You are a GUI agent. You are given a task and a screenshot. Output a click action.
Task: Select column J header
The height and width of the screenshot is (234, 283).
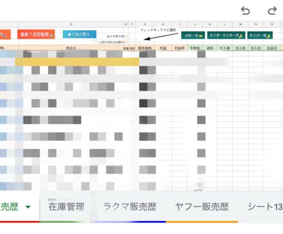pyautogui.click(x=195, y=24)
